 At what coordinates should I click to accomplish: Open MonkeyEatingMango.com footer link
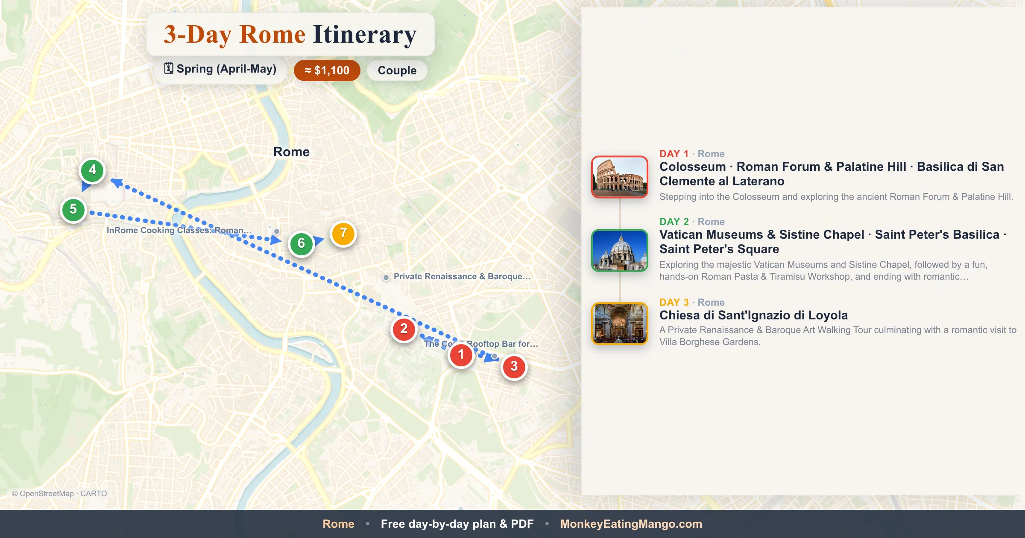[x=631, y=524]
